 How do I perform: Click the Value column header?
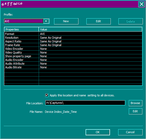coord(90,29)
